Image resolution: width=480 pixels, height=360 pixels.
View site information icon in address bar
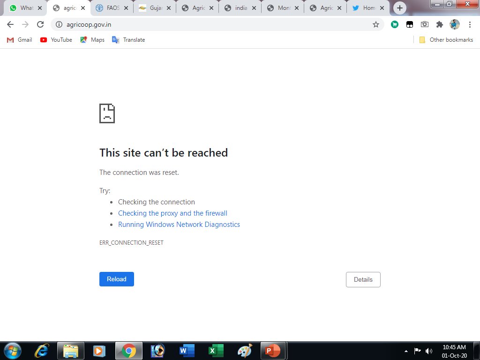click(x=59, y=24)
